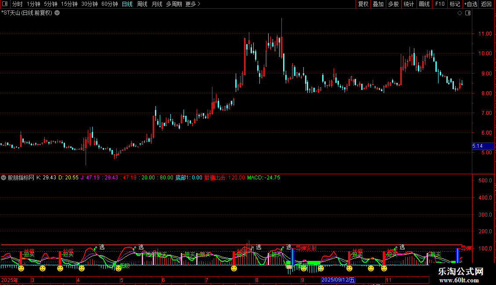496x285 pixels.
Task: Select the 30分钟 period
Action: [90, 4]
